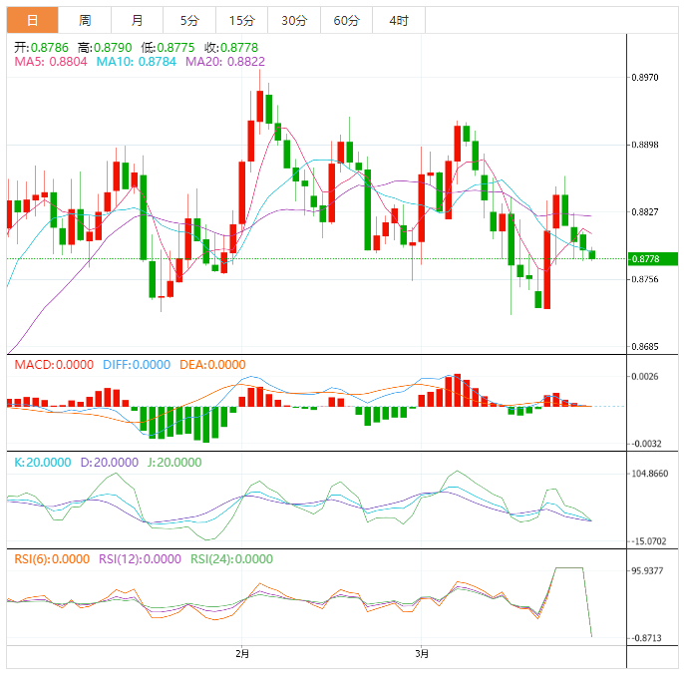
Task: Select the 日 daily chart tab
Action: click(32, 20)
